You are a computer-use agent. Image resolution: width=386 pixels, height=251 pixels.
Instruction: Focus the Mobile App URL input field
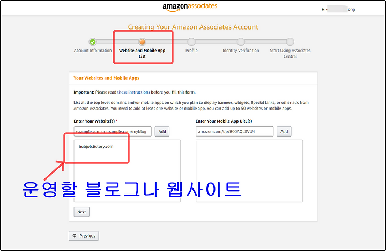click(235, 131)
